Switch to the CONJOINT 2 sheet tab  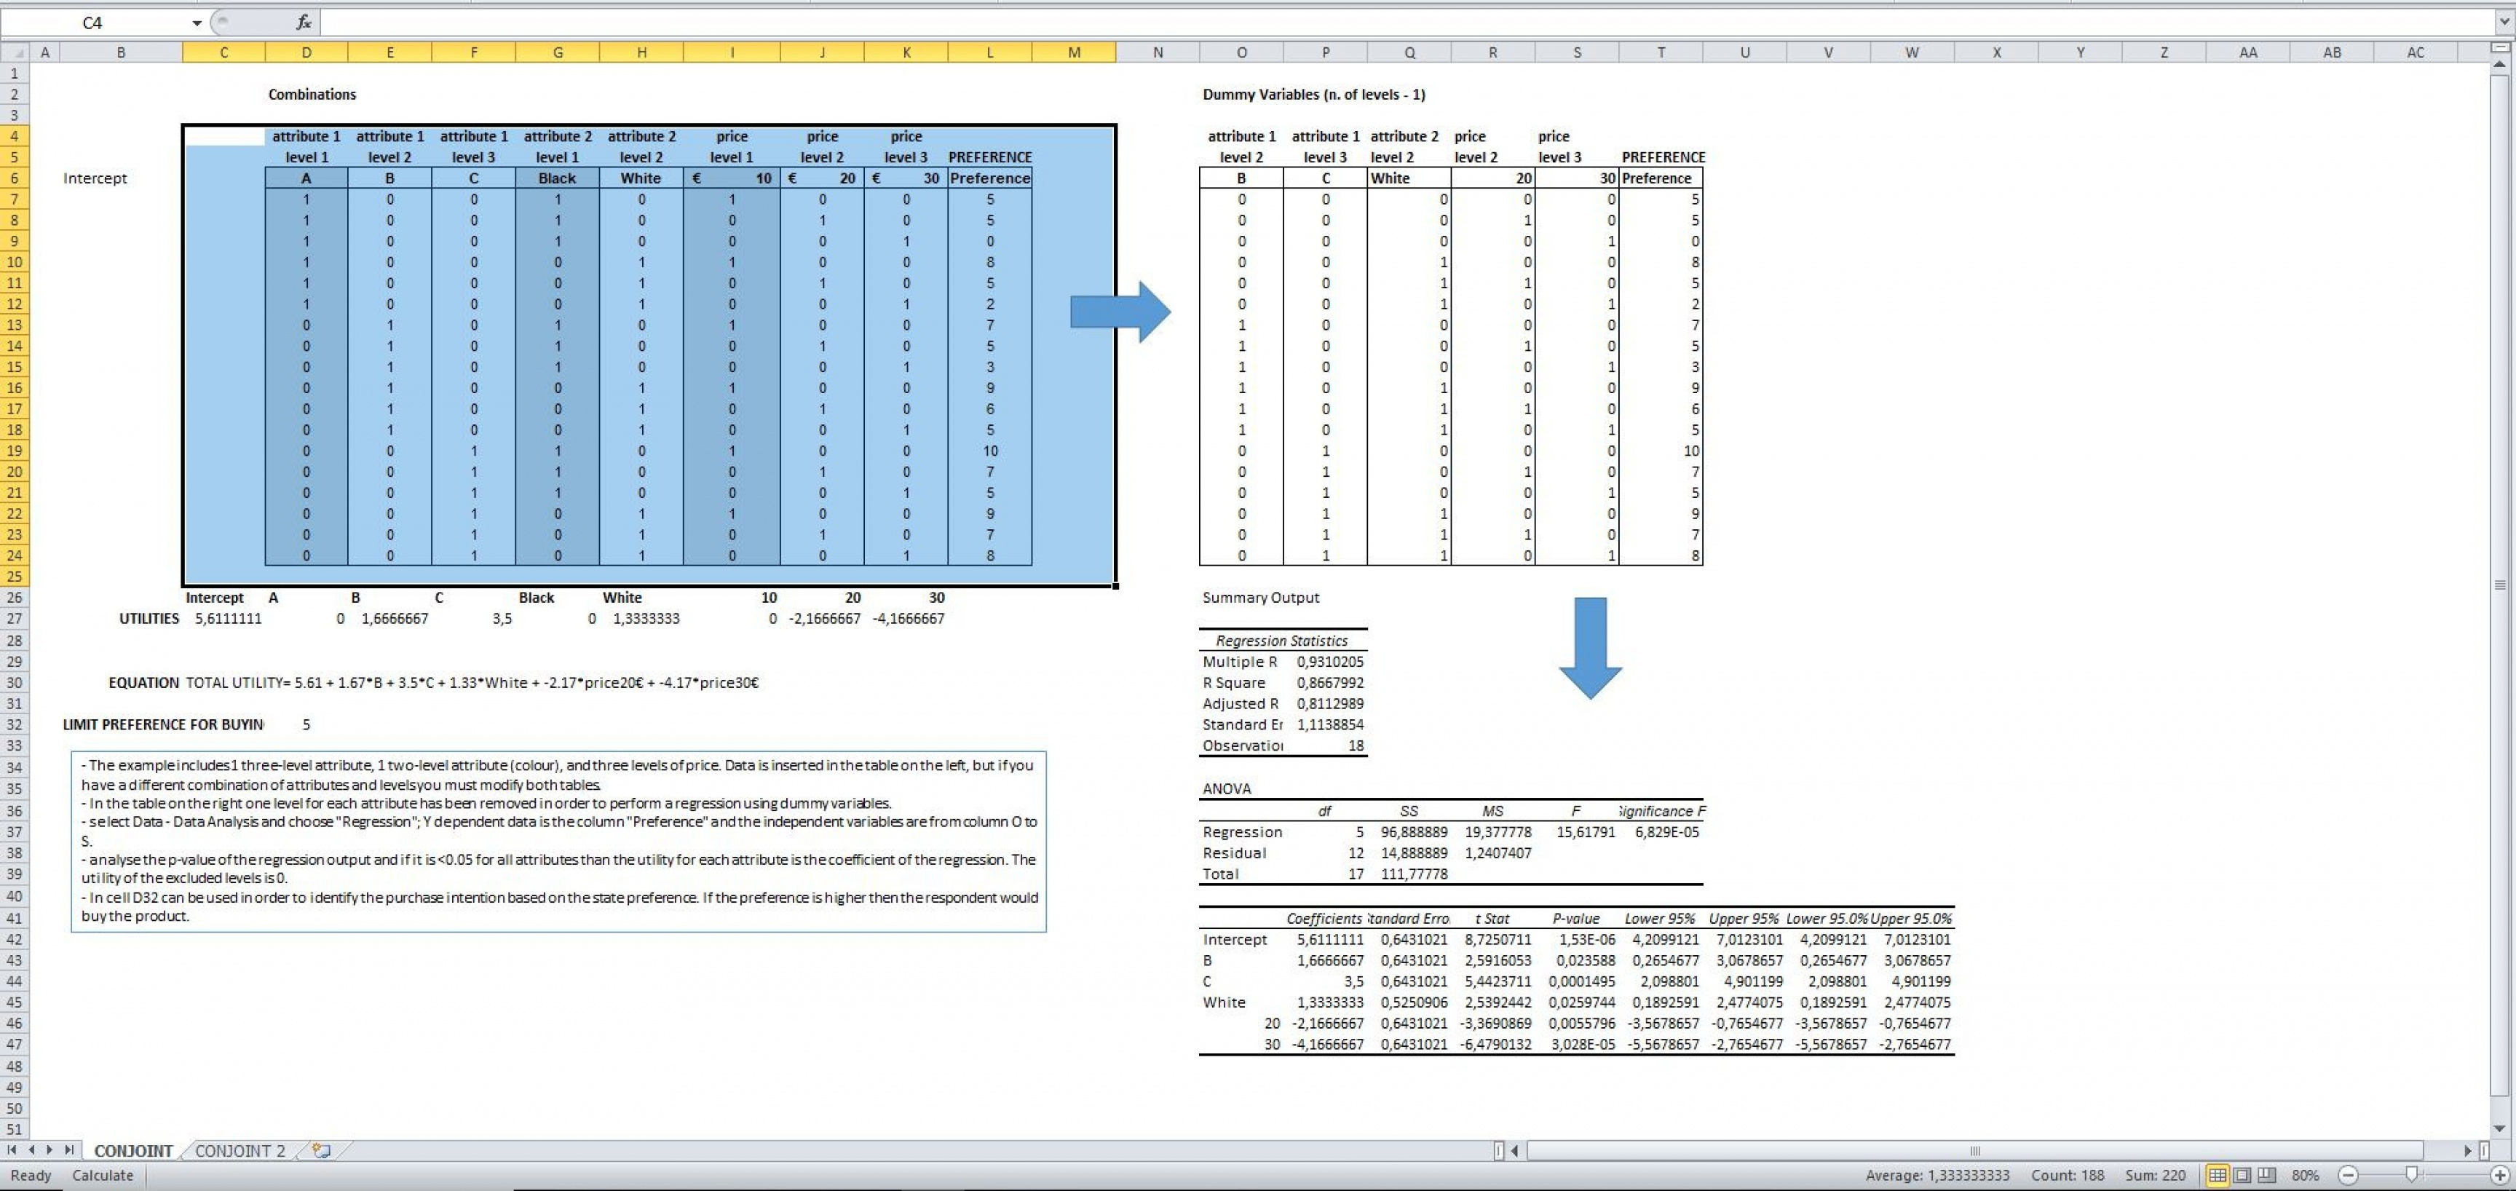(240, 1150)
